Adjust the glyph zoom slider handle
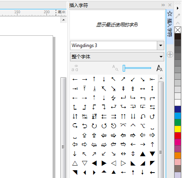Image resolution: width=182 pixels, height=178 pixels. (124, 68)
